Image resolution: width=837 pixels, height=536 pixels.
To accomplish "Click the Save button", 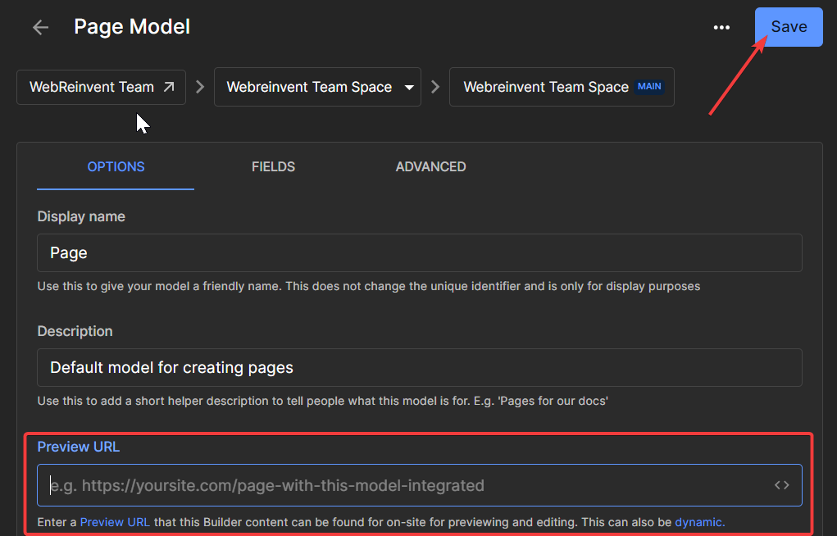I will (788, 26).
